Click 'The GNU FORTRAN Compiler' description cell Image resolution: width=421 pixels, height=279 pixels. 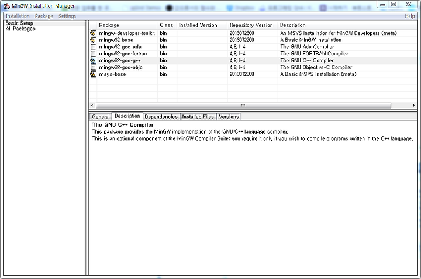pos(314,54)
